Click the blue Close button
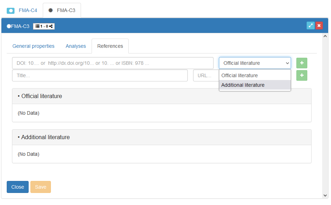 [18, 187]
